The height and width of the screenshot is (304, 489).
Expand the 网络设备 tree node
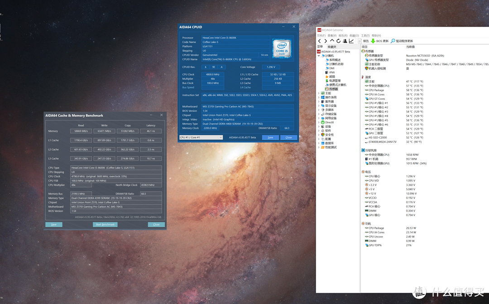319,118
